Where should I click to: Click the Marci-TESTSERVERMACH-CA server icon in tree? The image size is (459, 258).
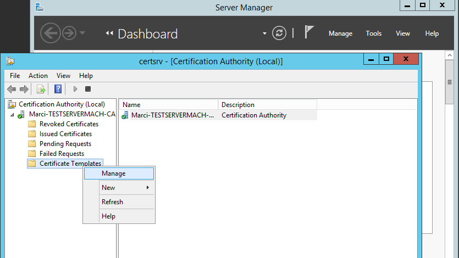(21, 114)
